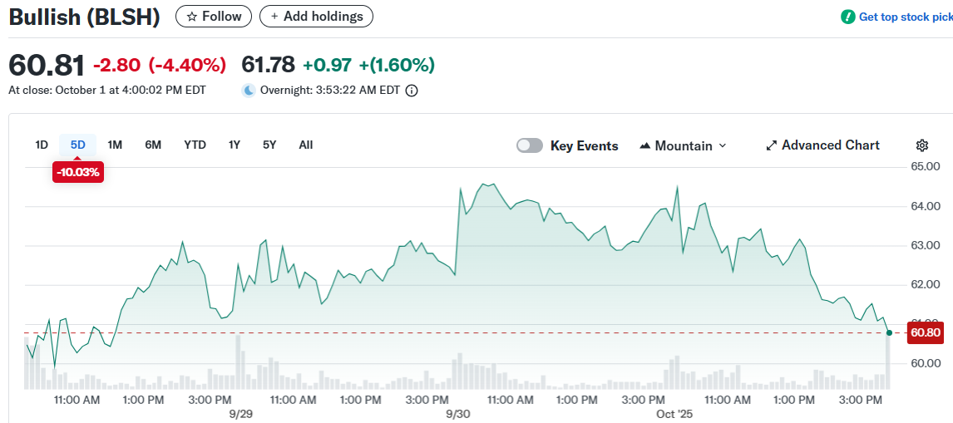Select the 1M time range tab

[115, 145]
